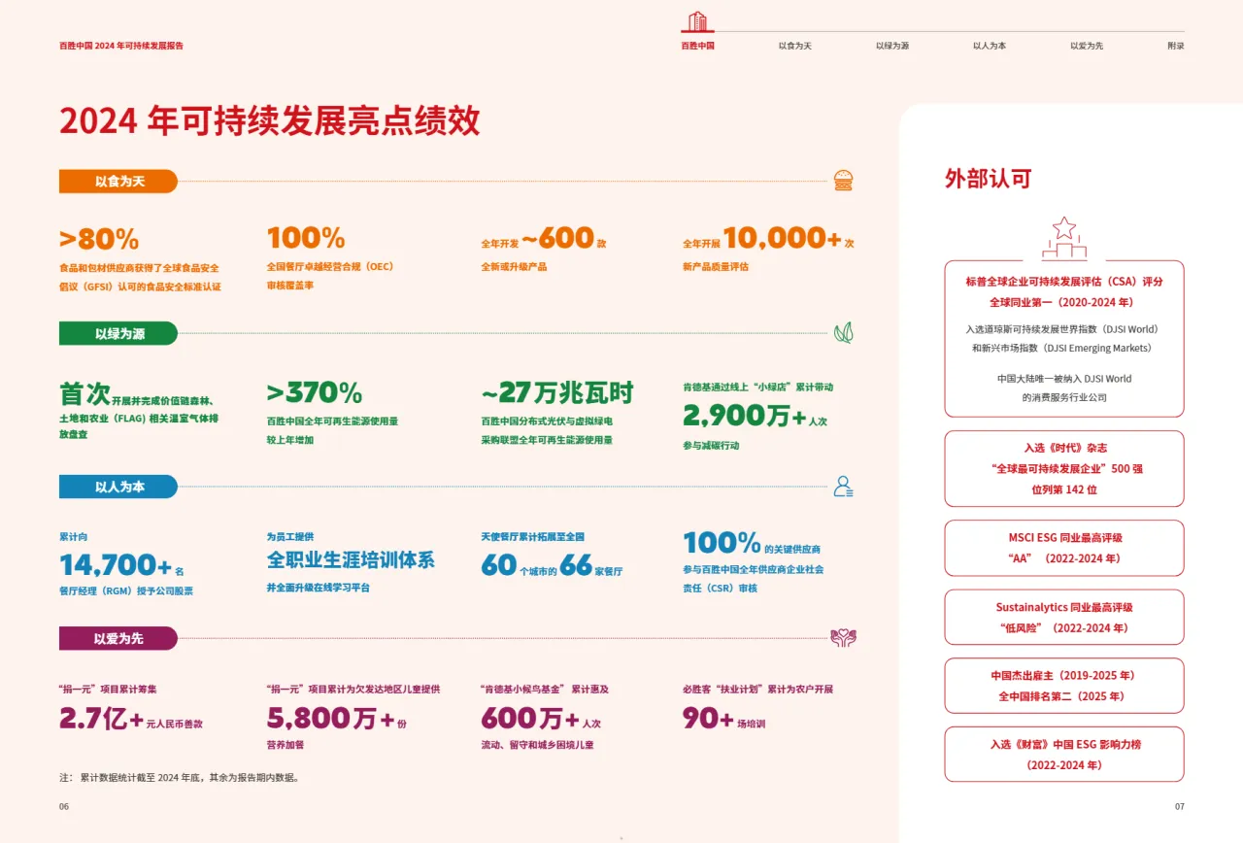The height and width of the screenshot is (843, 1243).
Task: Click the 2.7亿+ donation figure
Action: coord(131,718)
